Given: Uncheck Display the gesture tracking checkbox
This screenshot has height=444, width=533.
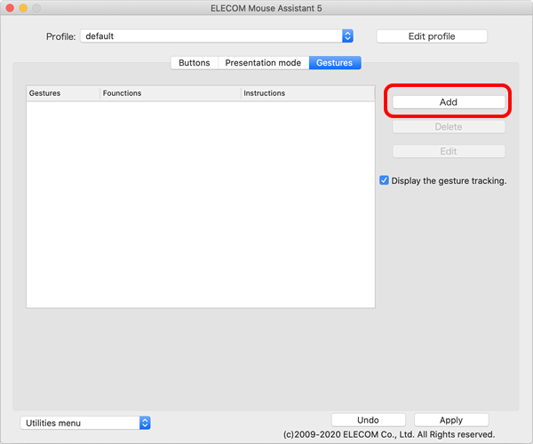Looking at the screenshot, I should pos(384,180).
